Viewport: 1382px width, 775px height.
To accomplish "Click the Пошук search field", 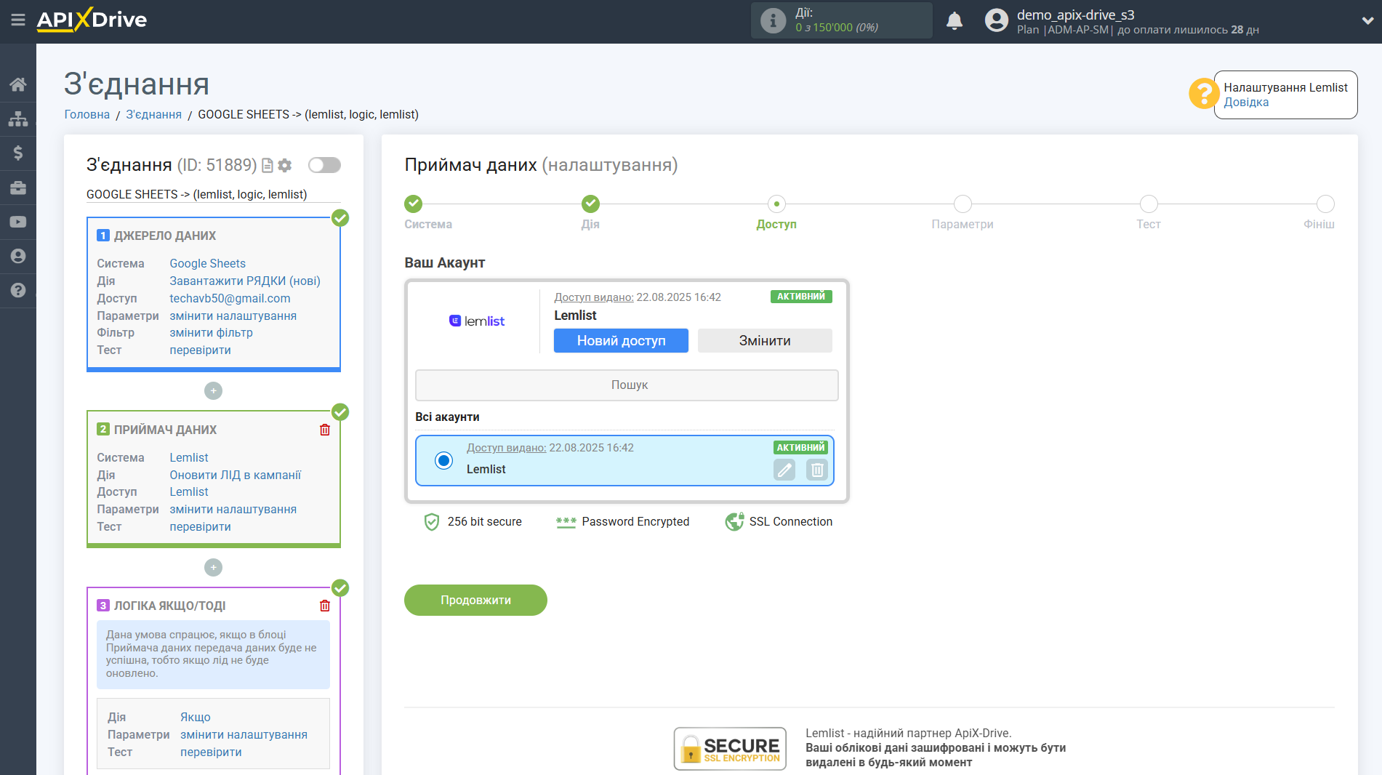I will click(627, 385).
